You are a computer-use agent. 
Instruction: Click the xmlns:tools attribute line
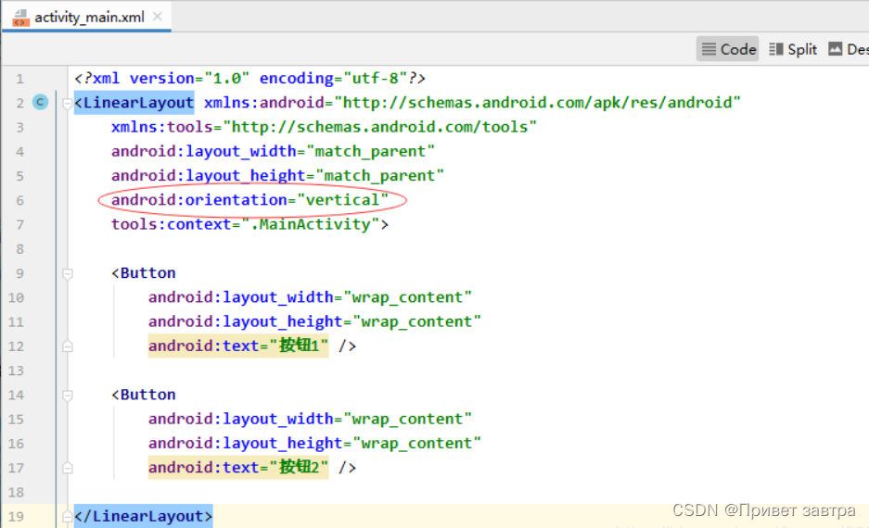click(x=324, y=127)
